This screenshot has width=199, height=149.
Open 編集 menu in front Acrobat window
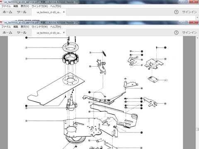tap(16, 26)
